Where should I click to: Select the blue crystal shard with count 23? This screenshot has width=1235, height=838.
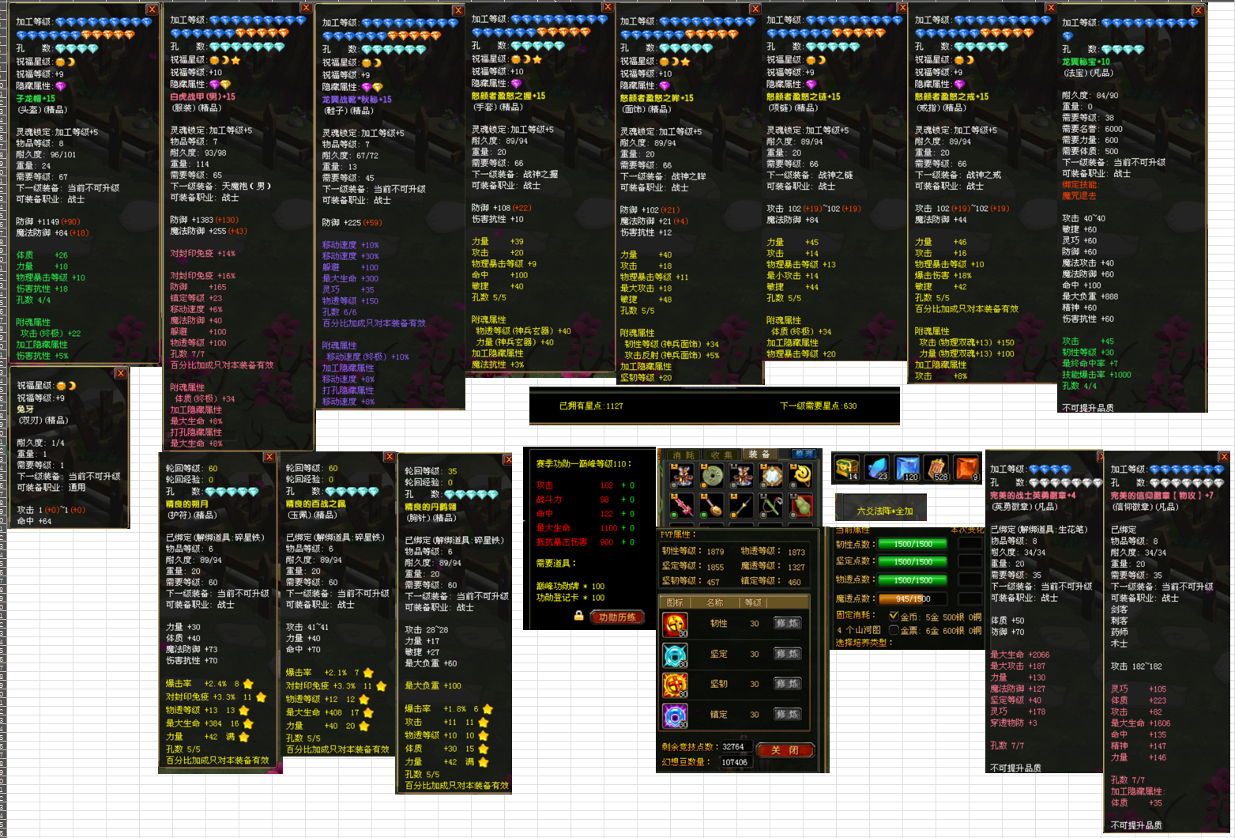tap(876, 467)
